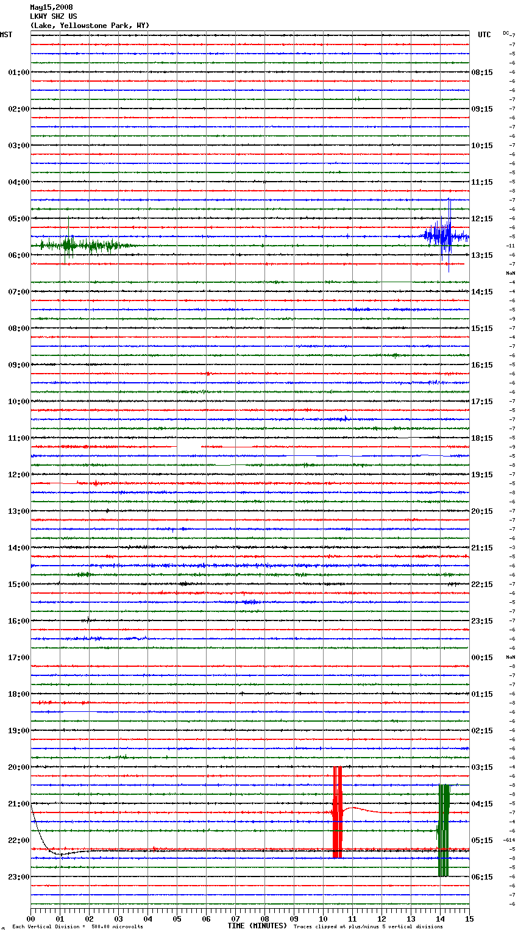Select the "06:00" MST time label
Viewport: 518px width, 935px height.
[19, 255]
